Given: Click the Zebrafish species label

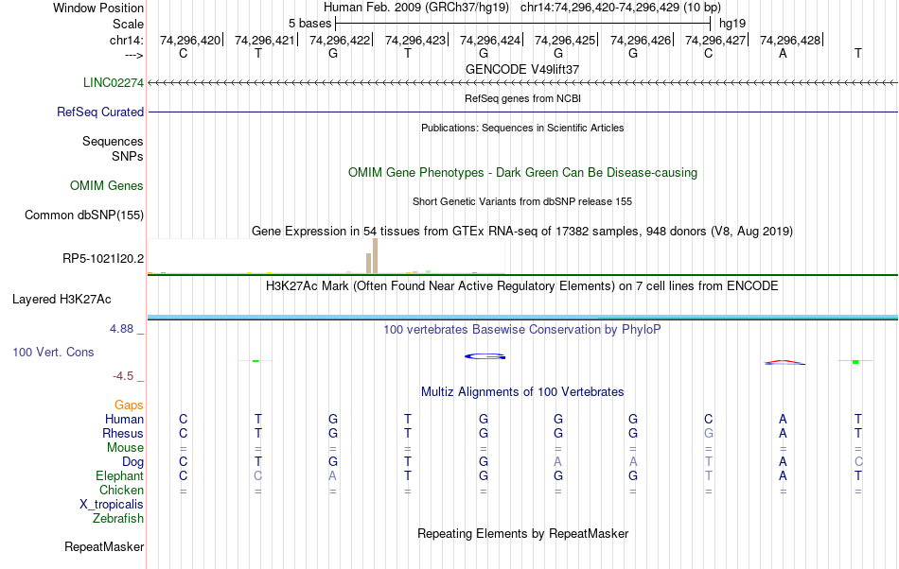Looking at the screenshot, I should point(118,518).
